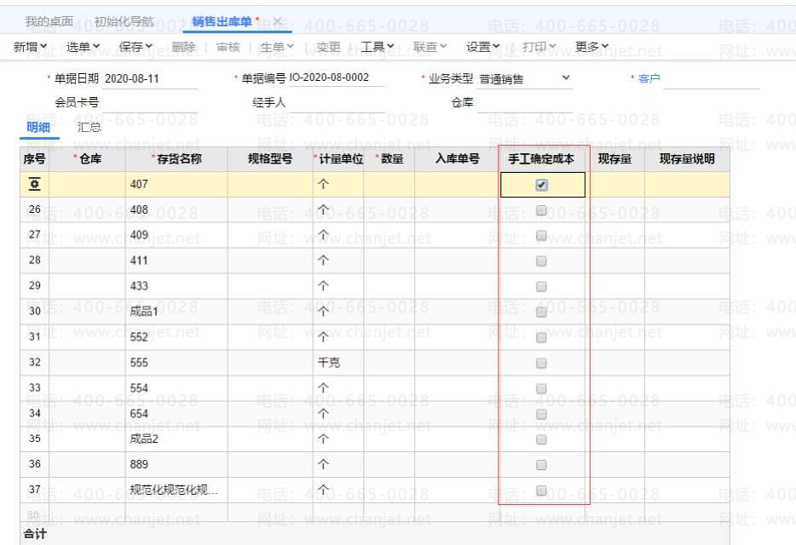Click row number 28 cell
This screenshot has height=545, width=796.
coord(35,261)
